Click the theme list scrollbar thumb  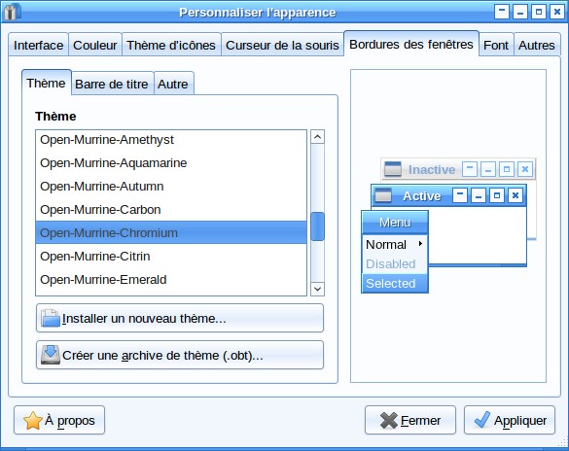[317, 226]
